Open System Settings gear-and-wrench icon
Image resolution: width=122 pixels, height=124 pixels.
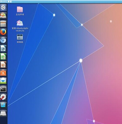click(x=3, y=97)
